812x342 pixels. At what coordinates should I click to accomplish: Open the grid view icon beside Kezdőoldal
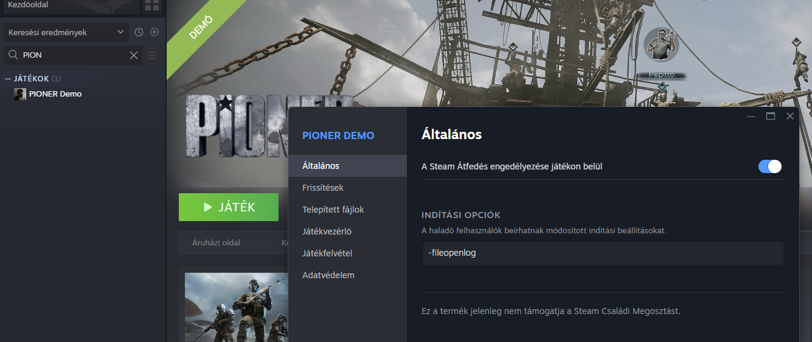151,5
